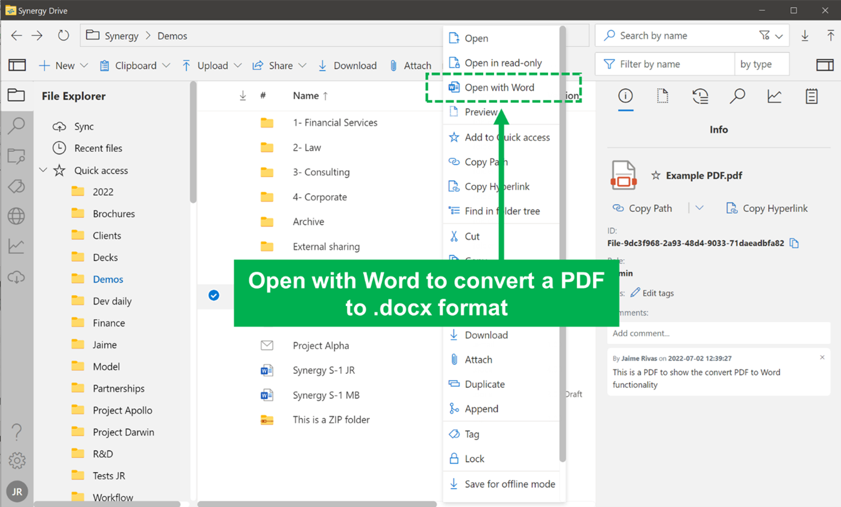Open the help question mark icon

pos(17,431)
